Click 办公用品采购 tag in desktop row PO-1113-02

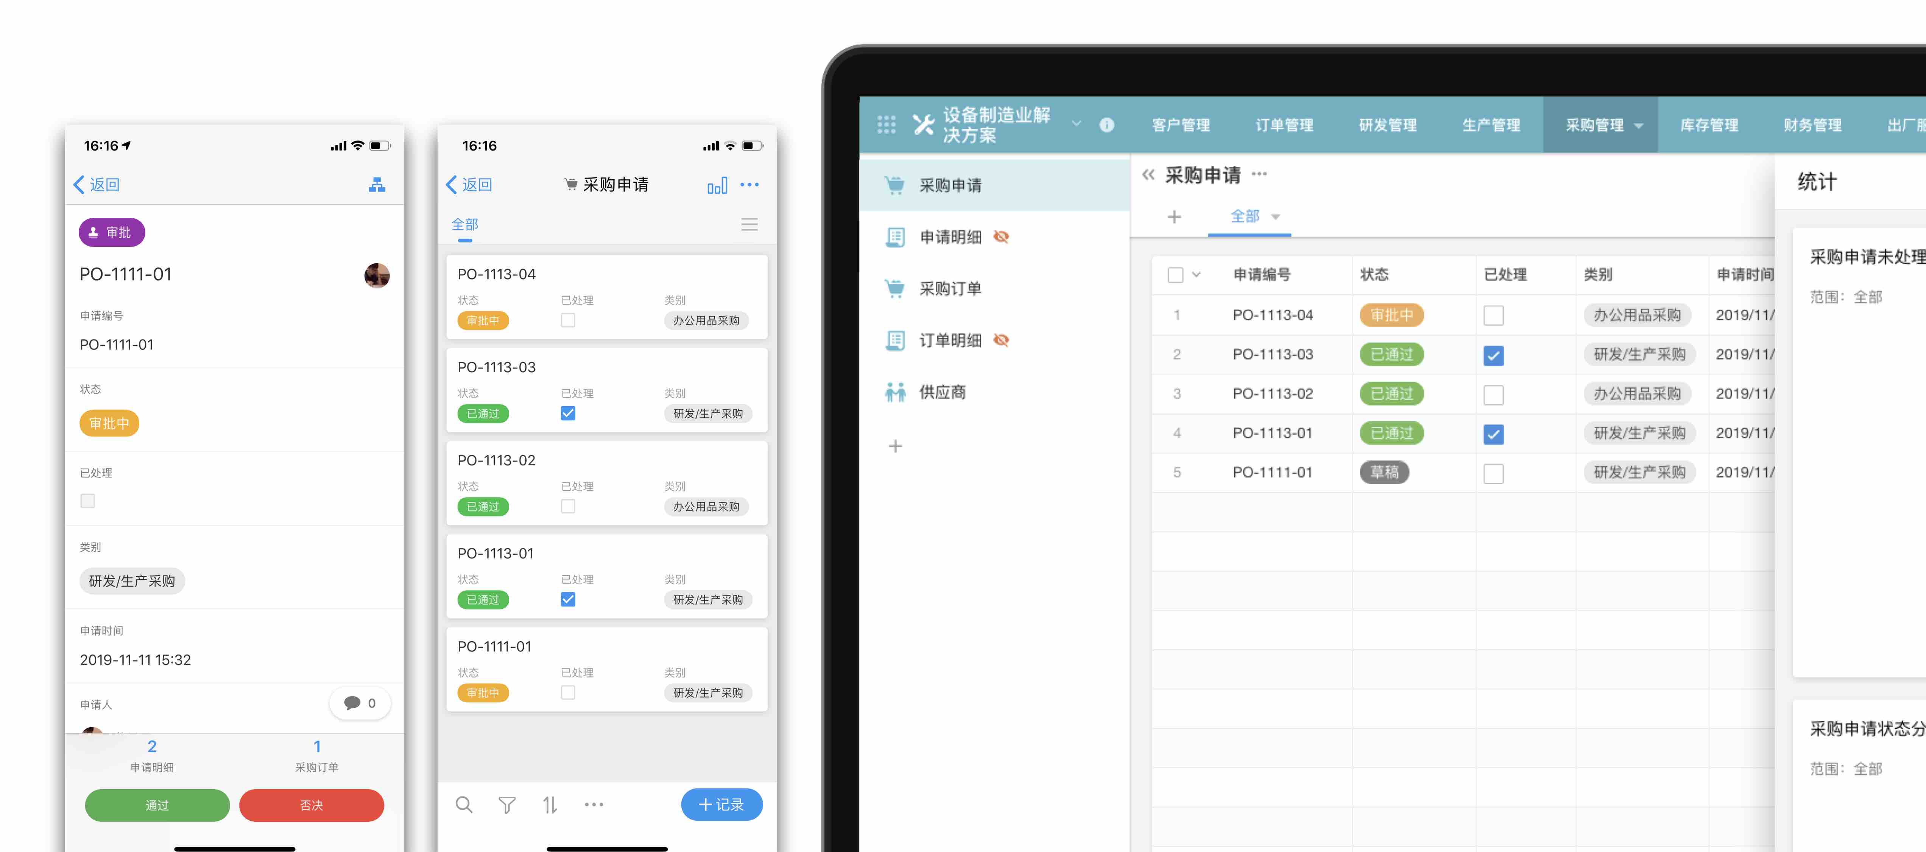point(1637,394)
